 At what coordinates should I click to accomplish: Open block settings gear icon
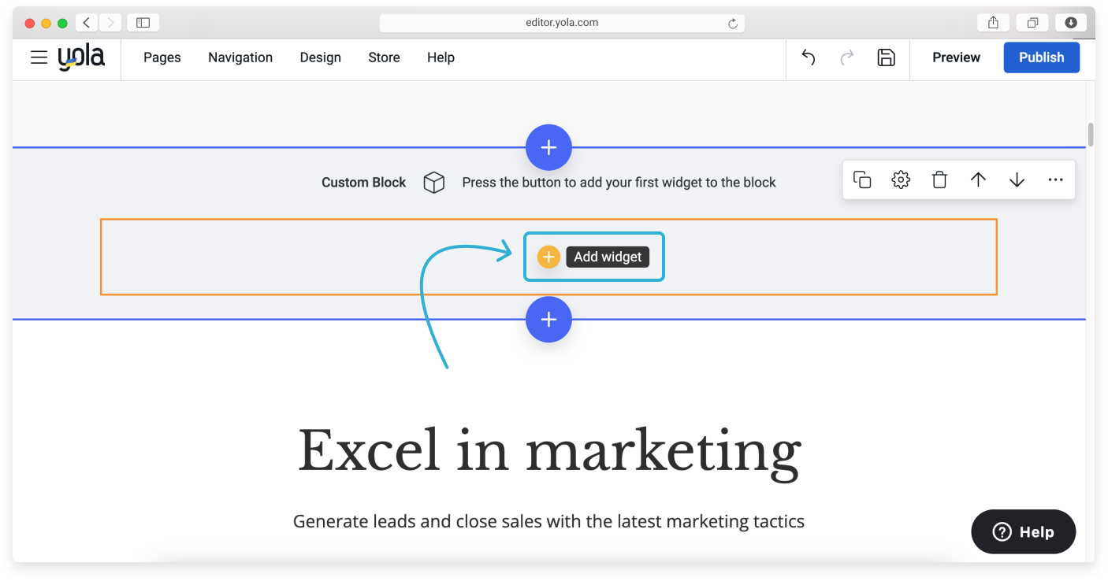tap(901, 180)
